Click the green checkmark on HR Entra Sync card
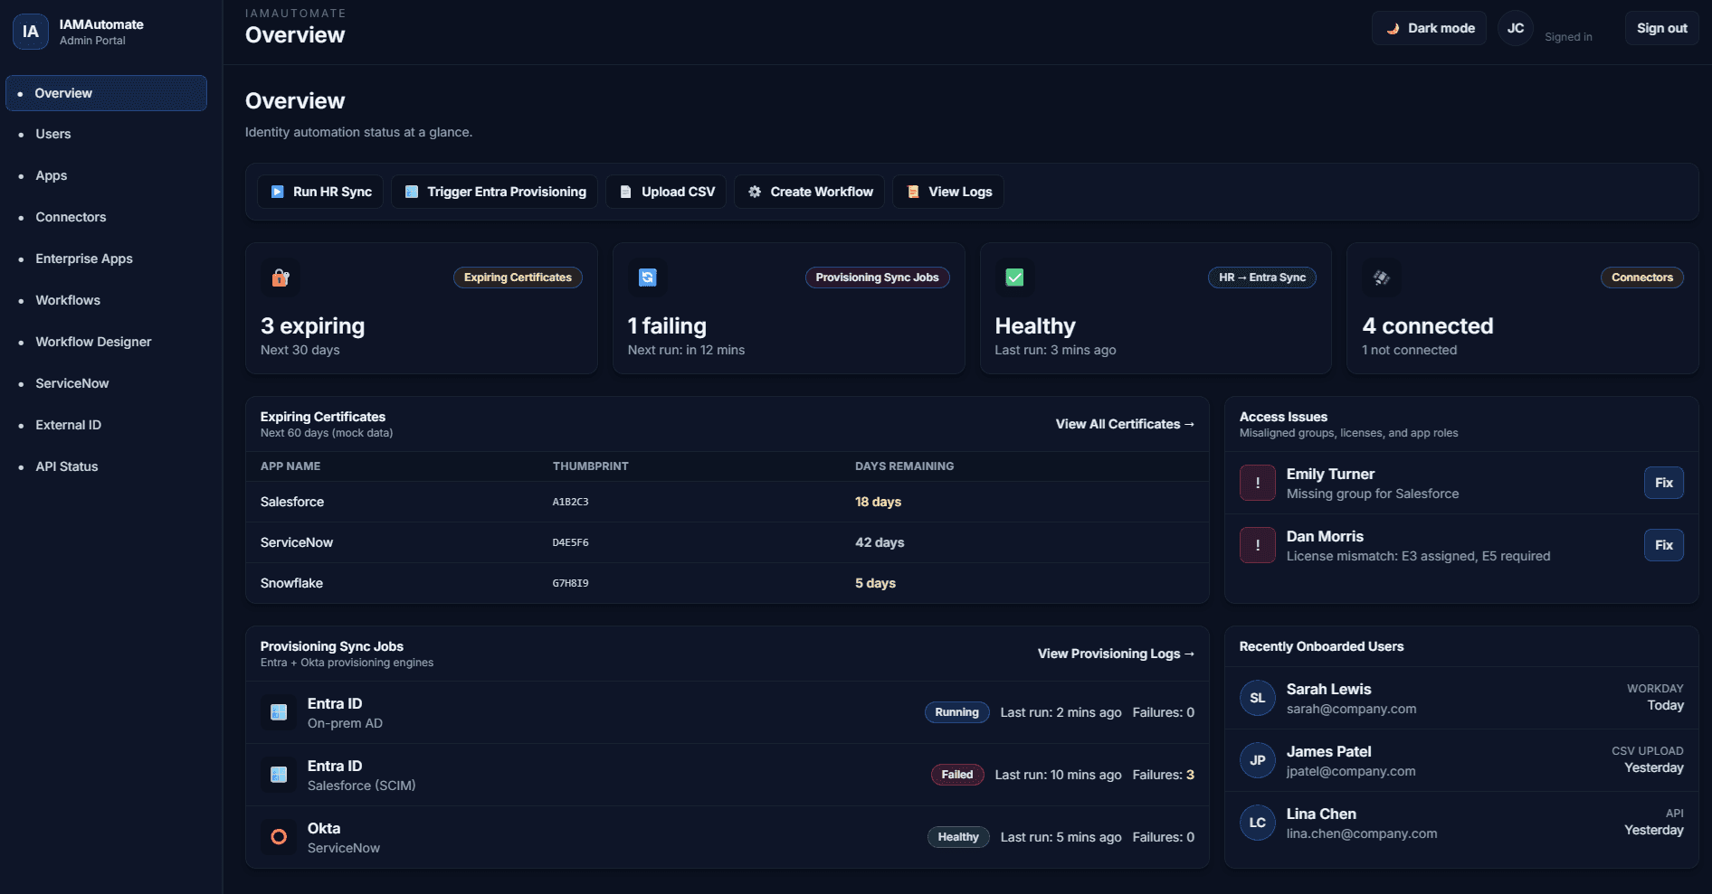The height and width of the screenshot is (894, 1712). 1014,278
